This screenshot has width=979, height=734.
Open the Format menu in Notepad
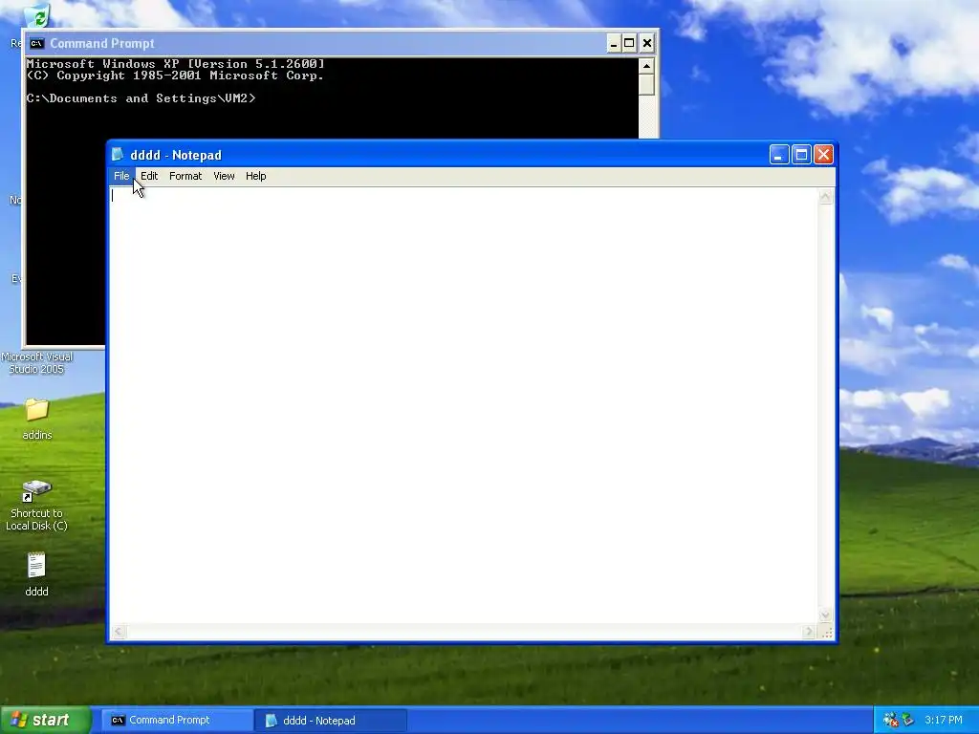185,176
